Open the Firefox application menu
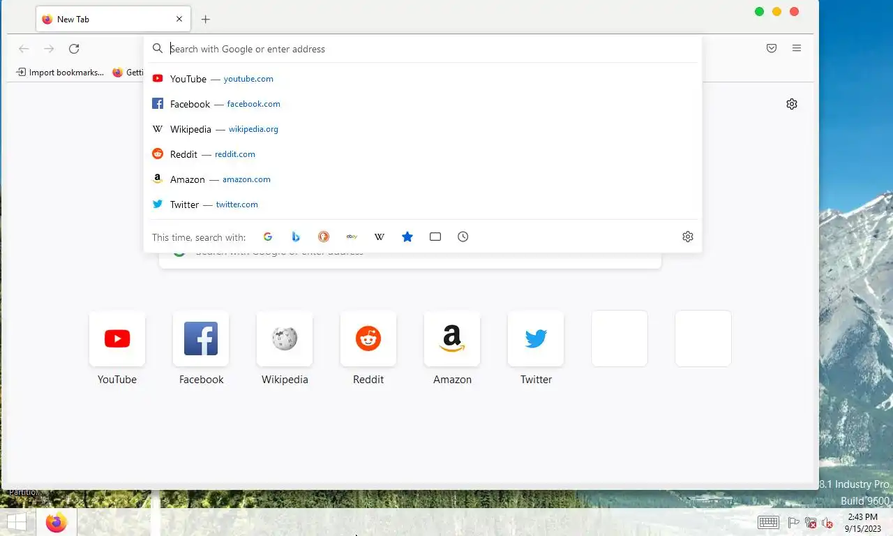This screenshot has width=893, height=536. tap(797, 48)
